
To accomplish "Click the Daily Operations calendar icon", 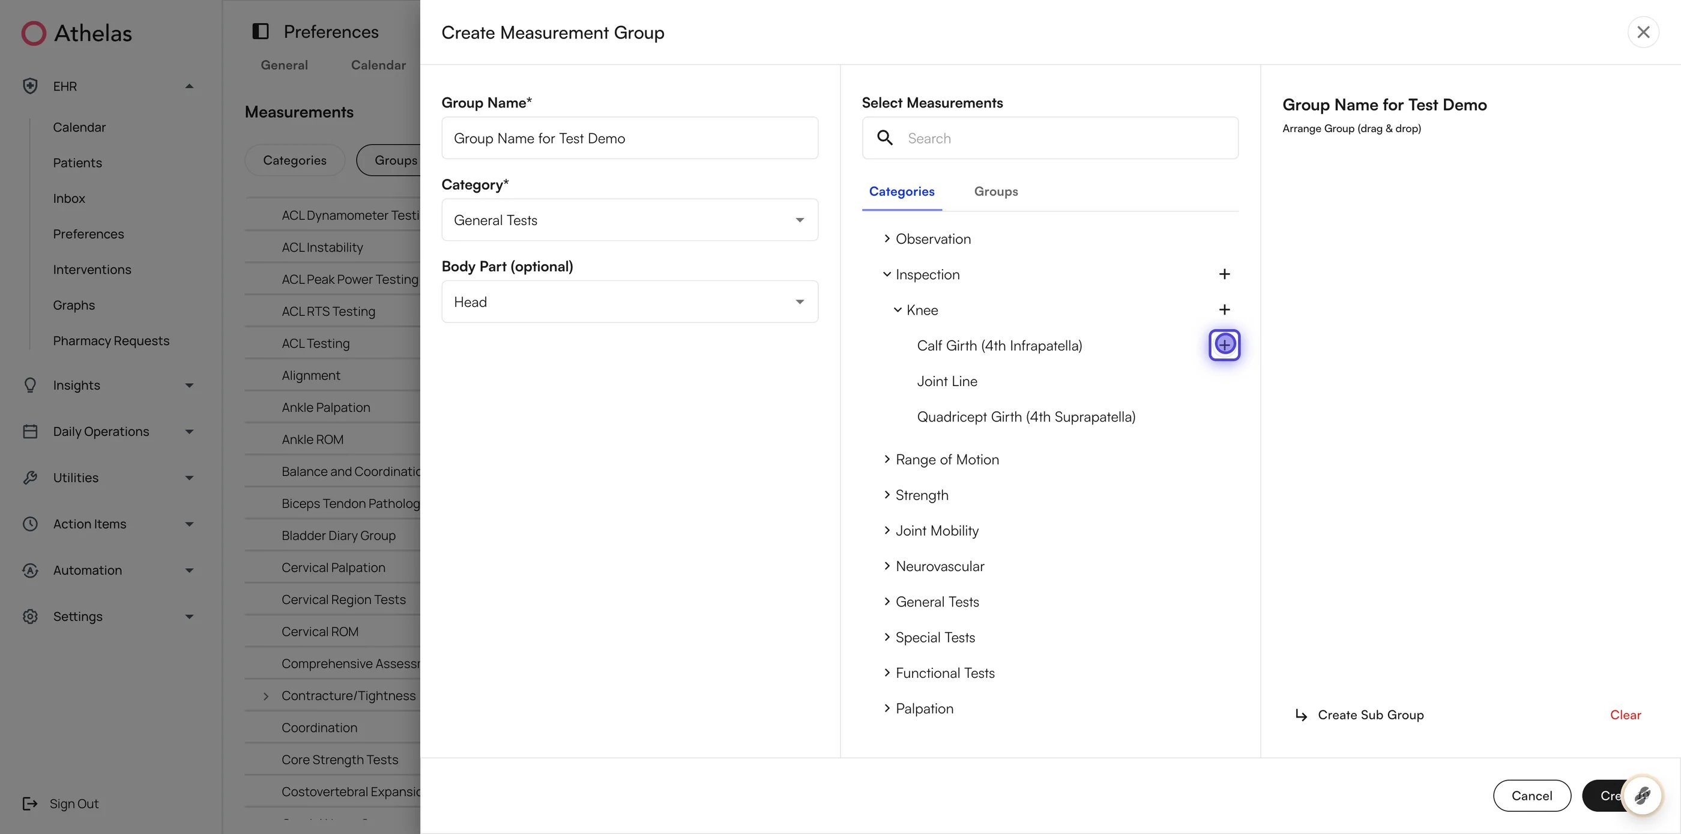I will click(30, 431).
